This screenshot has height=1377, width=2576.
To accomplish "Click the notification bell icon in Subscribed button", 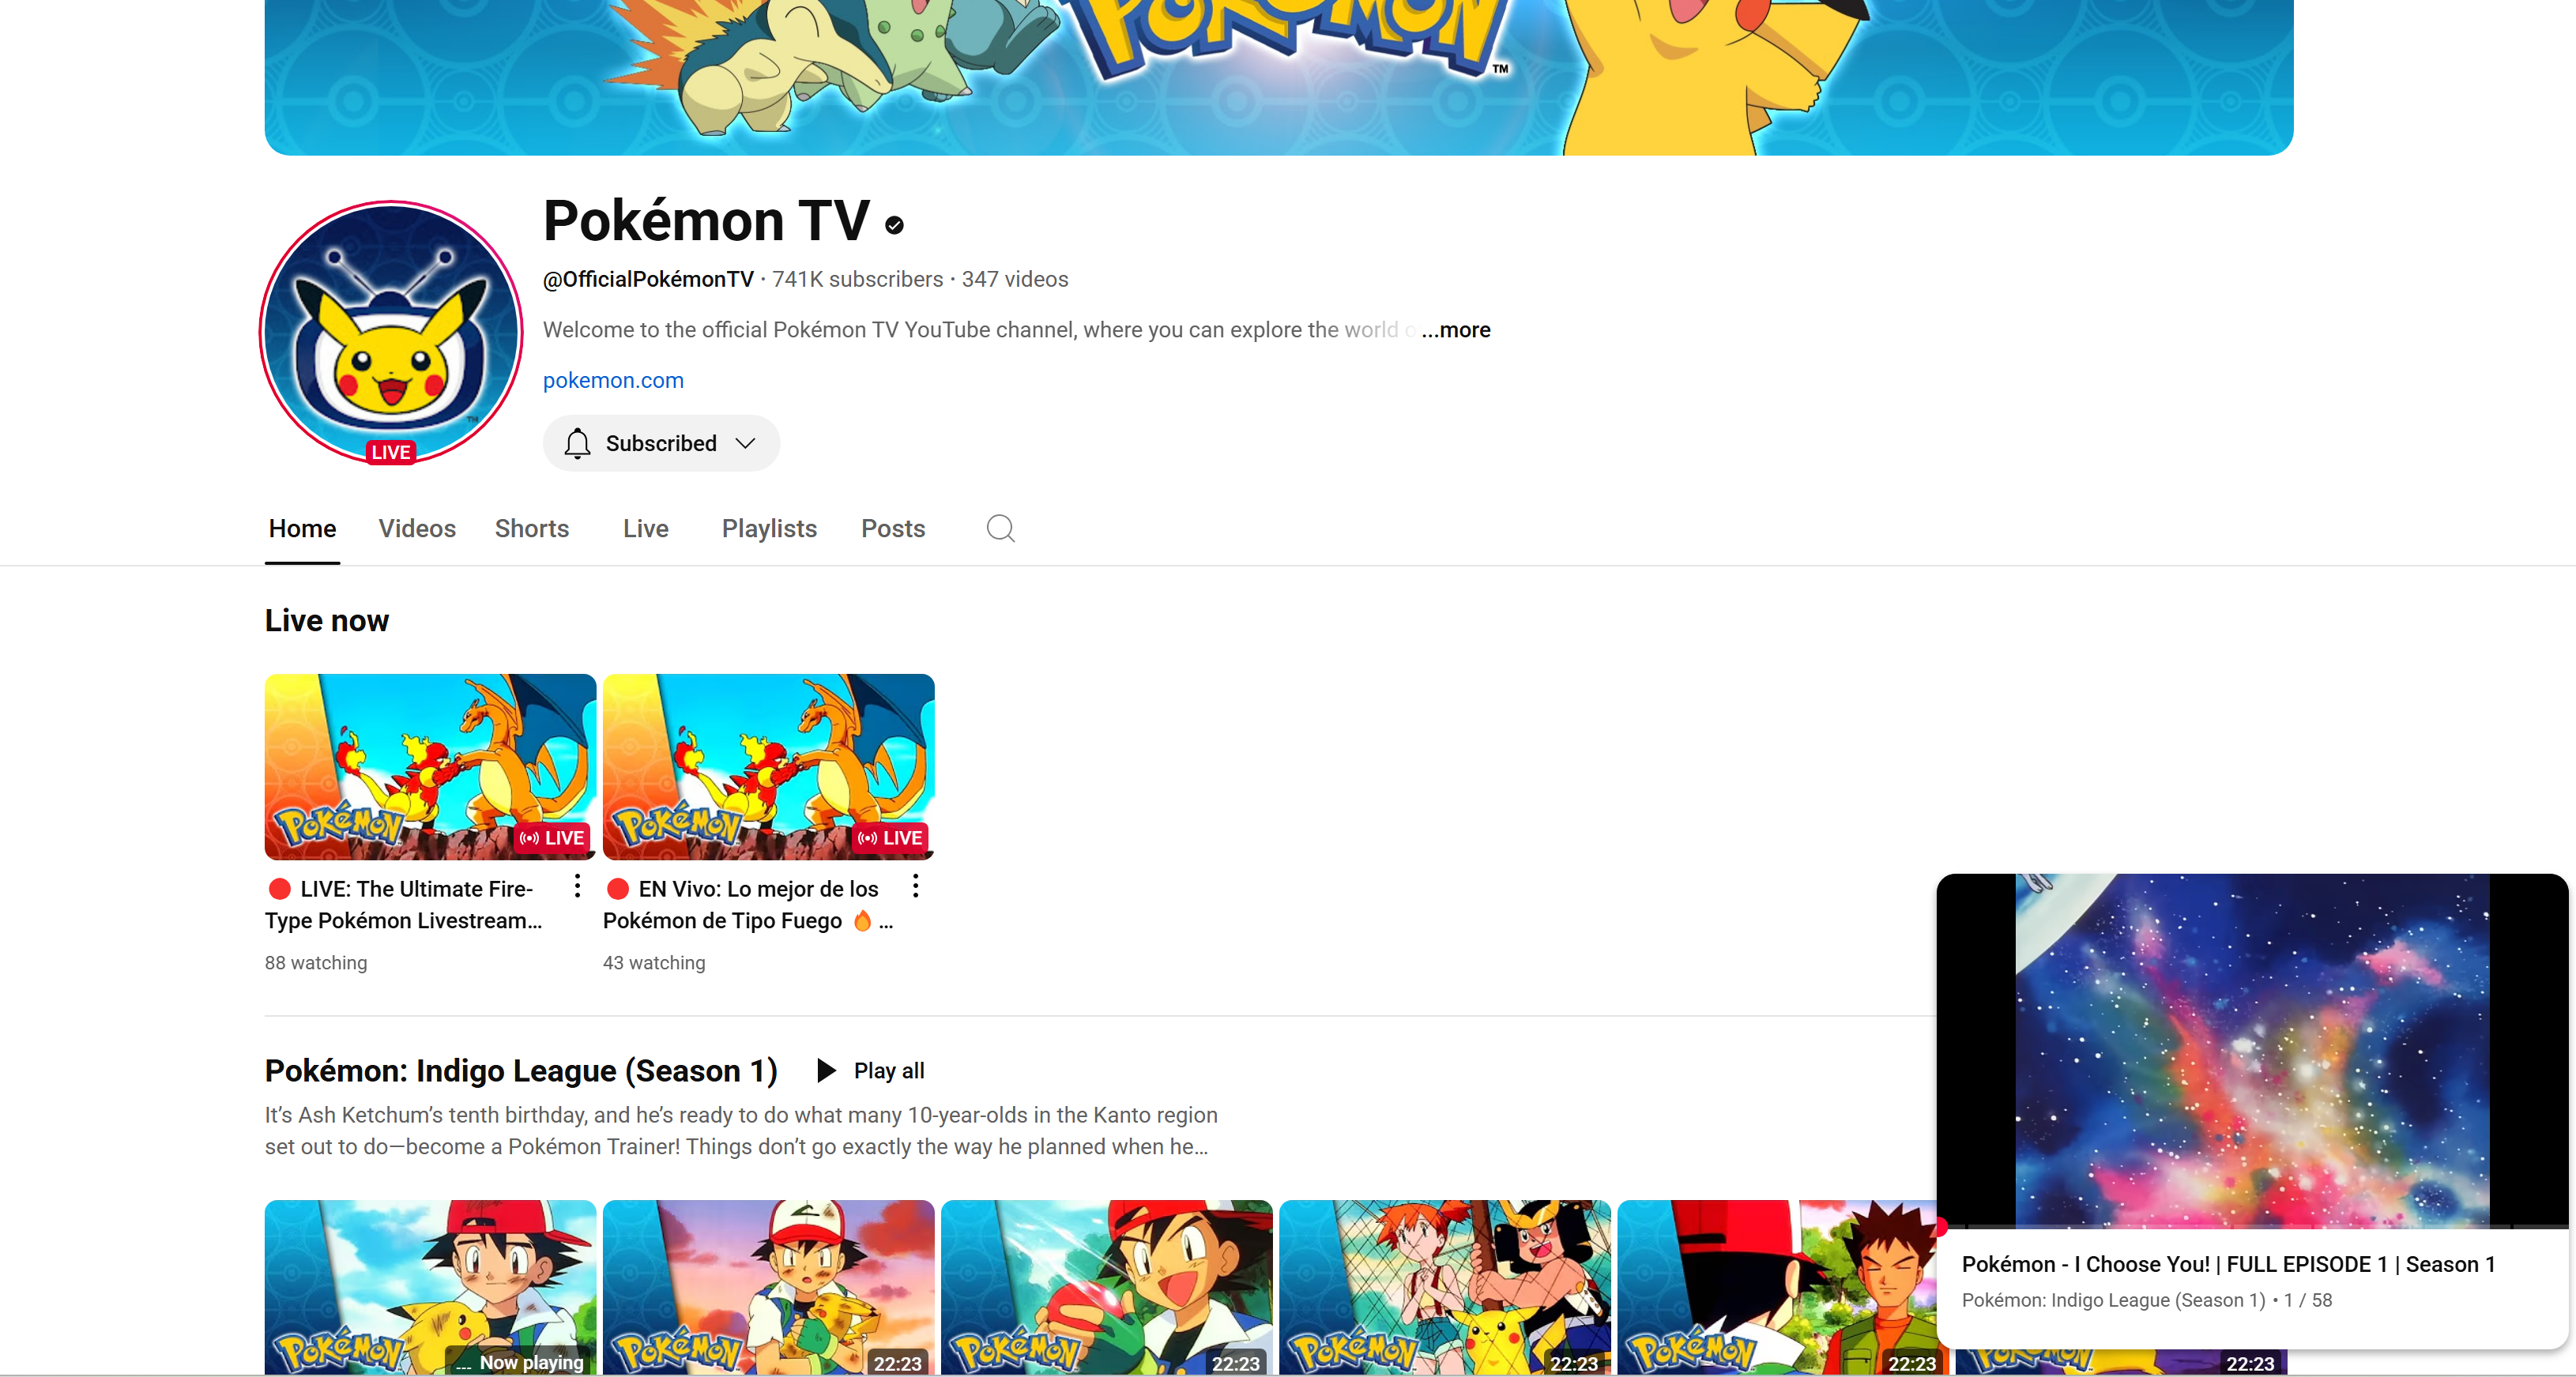I will click(577, 443).
